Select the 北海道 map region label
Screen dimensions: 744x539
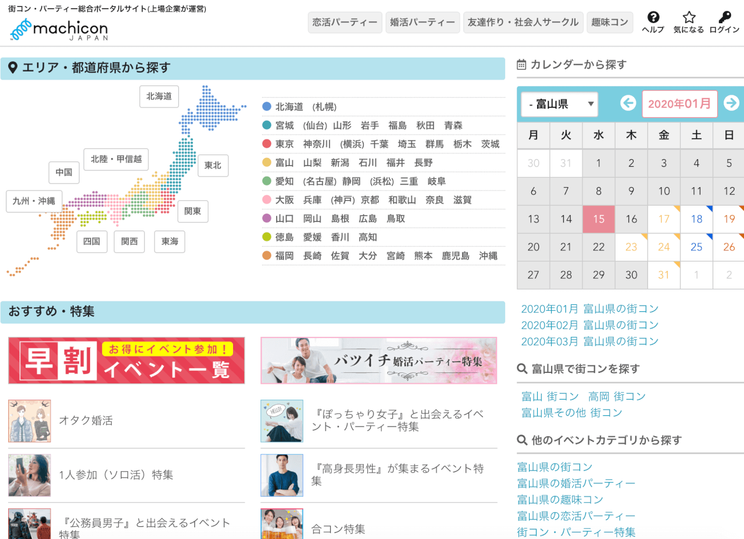(x=159, y=96)
